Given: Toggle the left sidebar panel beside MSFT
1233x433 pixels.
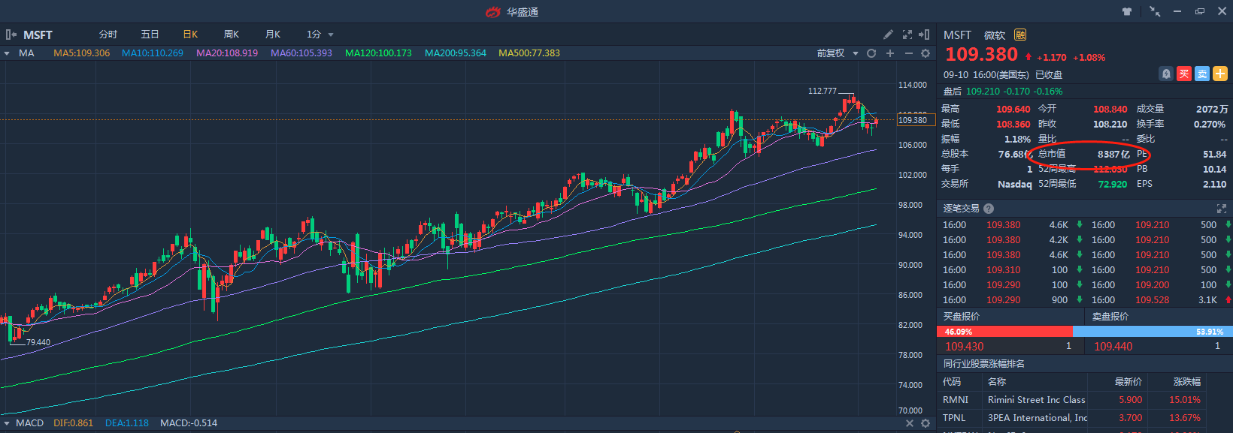Looking at the screenshot, I should point(11,35).
